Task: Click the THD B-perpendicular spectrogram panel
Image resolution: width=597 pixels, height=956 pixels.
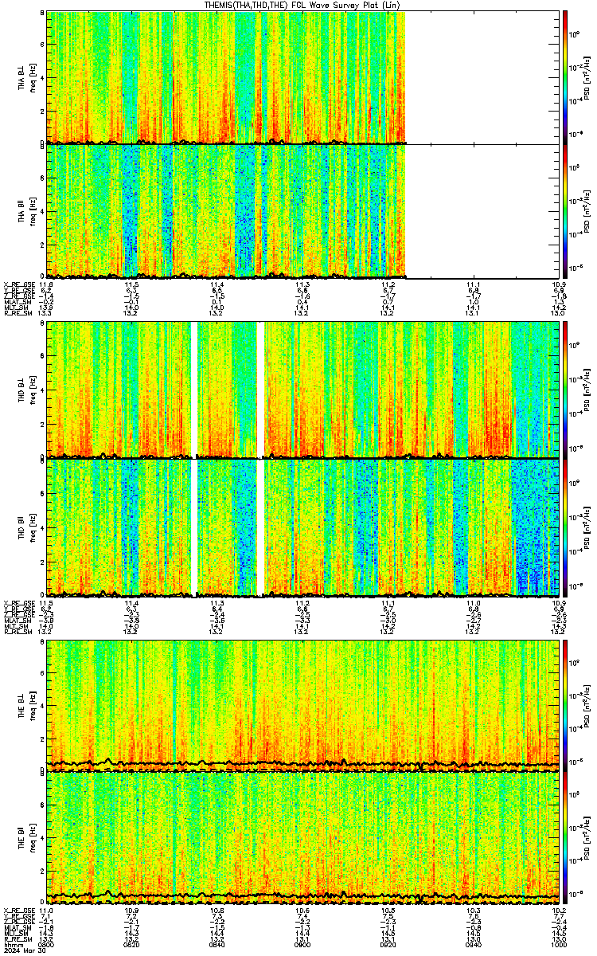Action: click(303, 389)
